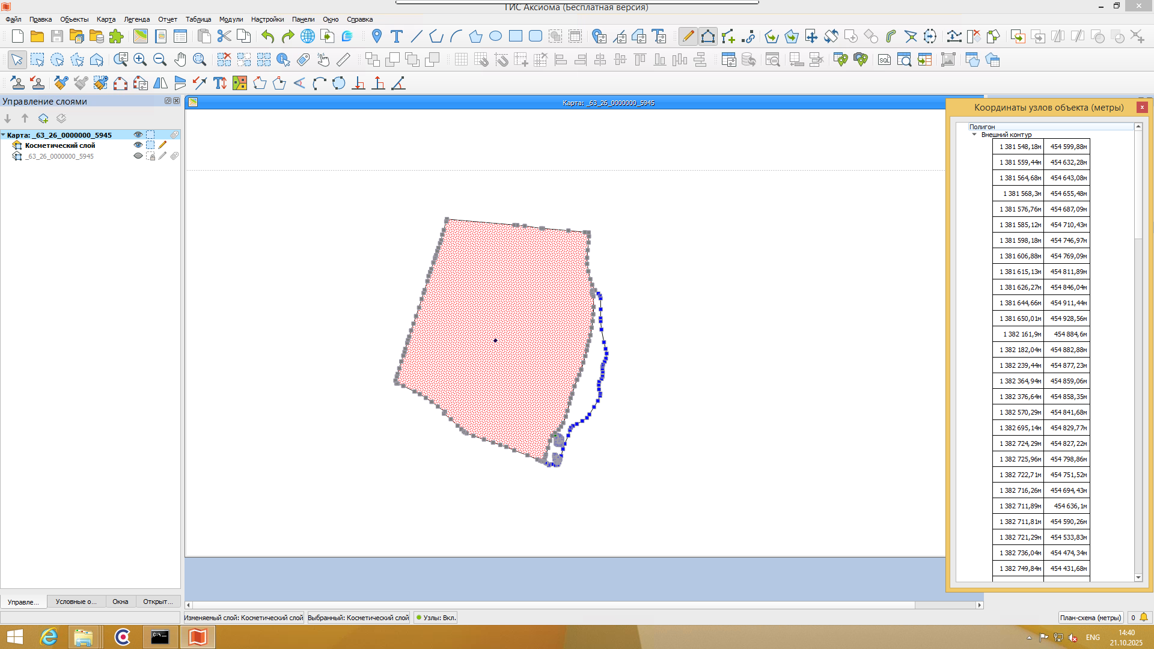Image resolution: width=1154 pixels, height=649 pixels.
Task: Toggle editing pencil for Косметический слой
Action: tap(162, 145)
